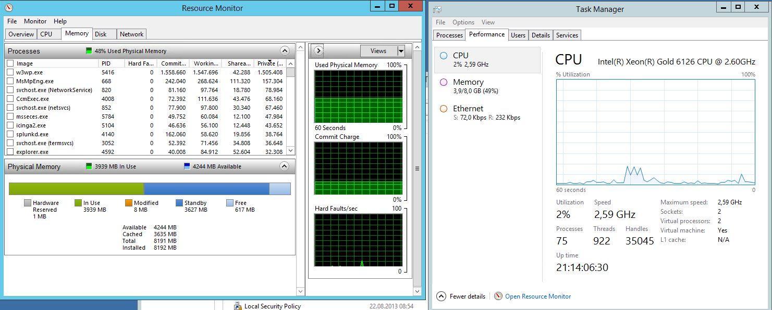
Task: Click the light blue Free swatch
Action: coord(230,203)
